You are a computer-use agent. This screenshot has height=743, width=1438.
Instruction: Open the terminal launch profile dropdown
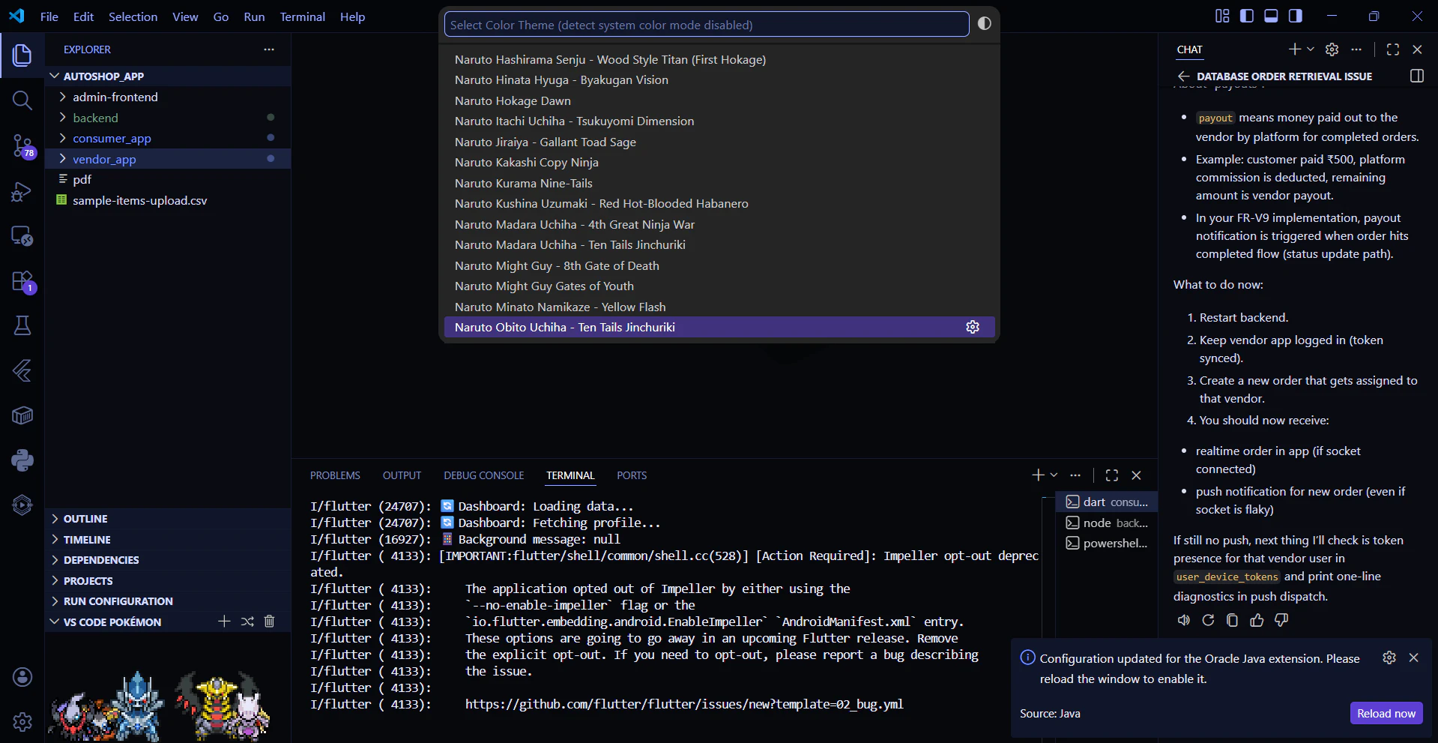coord(1054,475)
